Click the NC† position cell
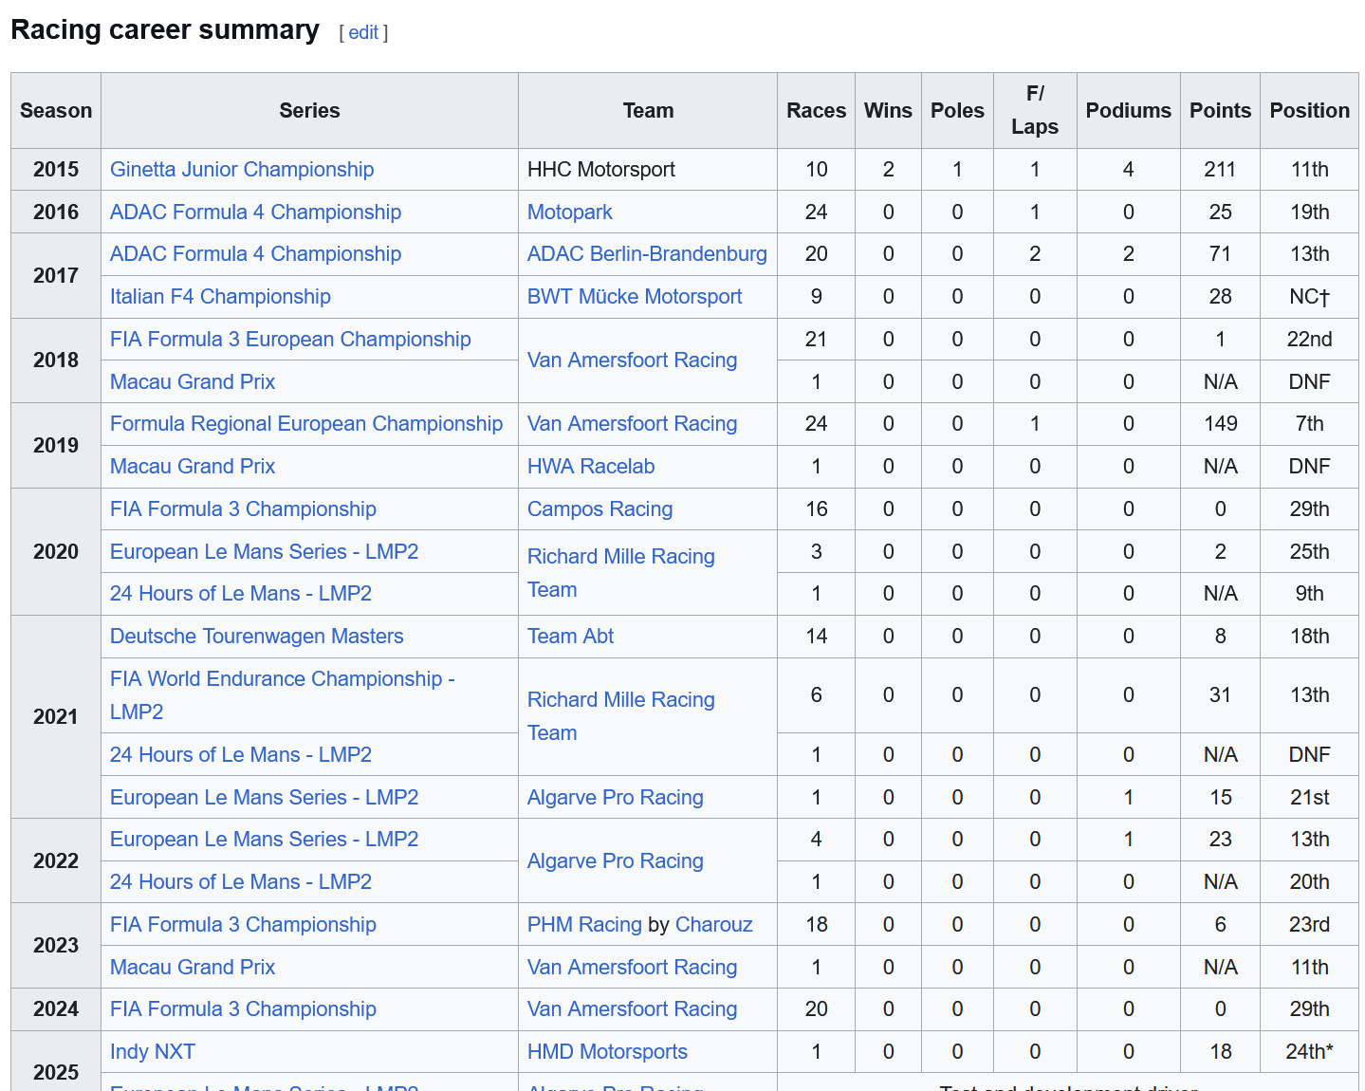The image size is (1365, 1091). tap(1309, 296)
